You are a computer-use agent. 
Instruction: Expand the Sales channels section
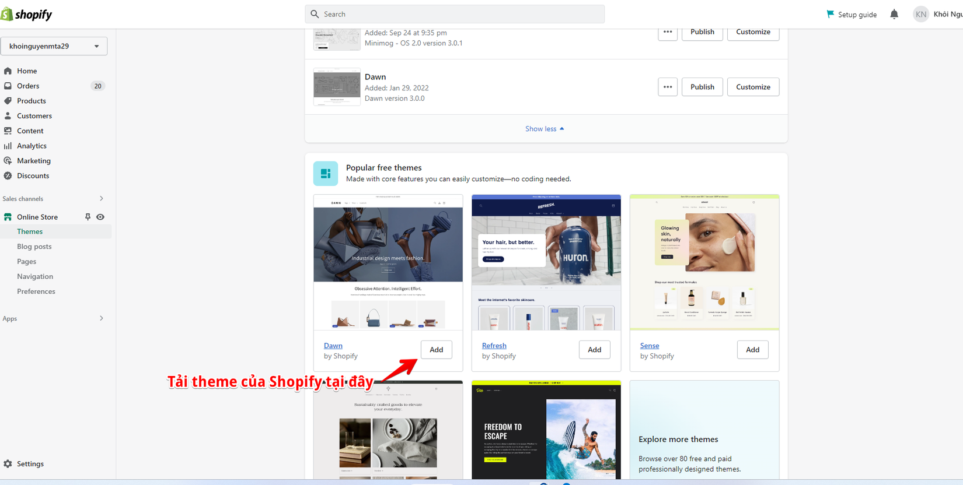102,199
